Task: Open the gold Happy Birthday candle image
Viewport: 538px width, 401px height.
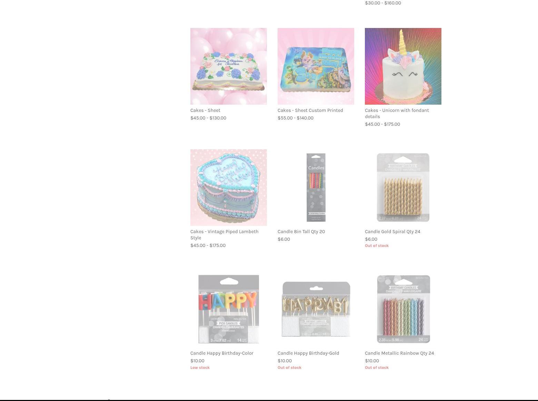Action: point(316,309)
